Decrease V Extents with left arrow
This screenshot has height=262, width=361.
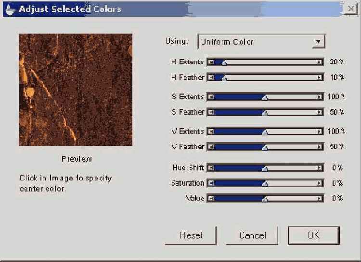tap(211, 131)
